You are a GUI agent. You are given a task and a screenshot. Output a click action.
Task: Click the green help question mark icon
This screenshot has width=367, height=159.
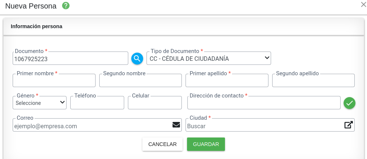point(66,6)
